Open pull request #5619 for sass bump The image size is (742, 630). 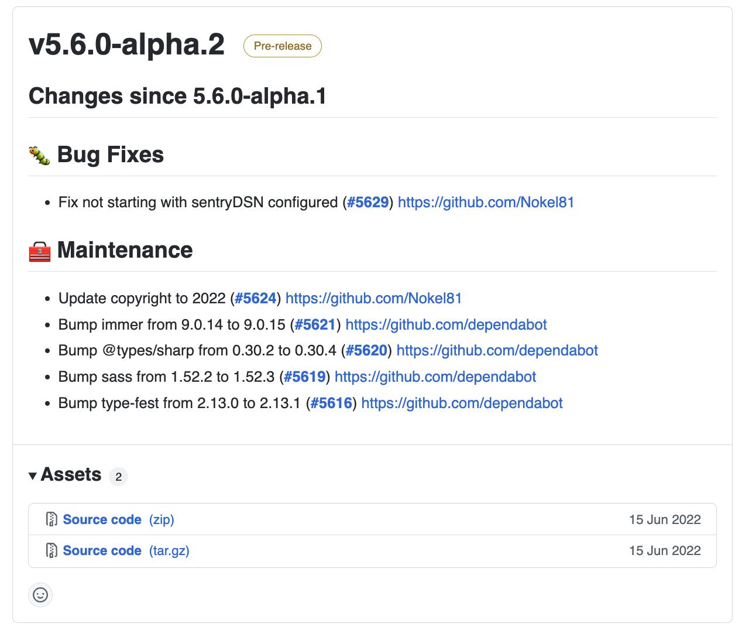[x=304, y=376]
